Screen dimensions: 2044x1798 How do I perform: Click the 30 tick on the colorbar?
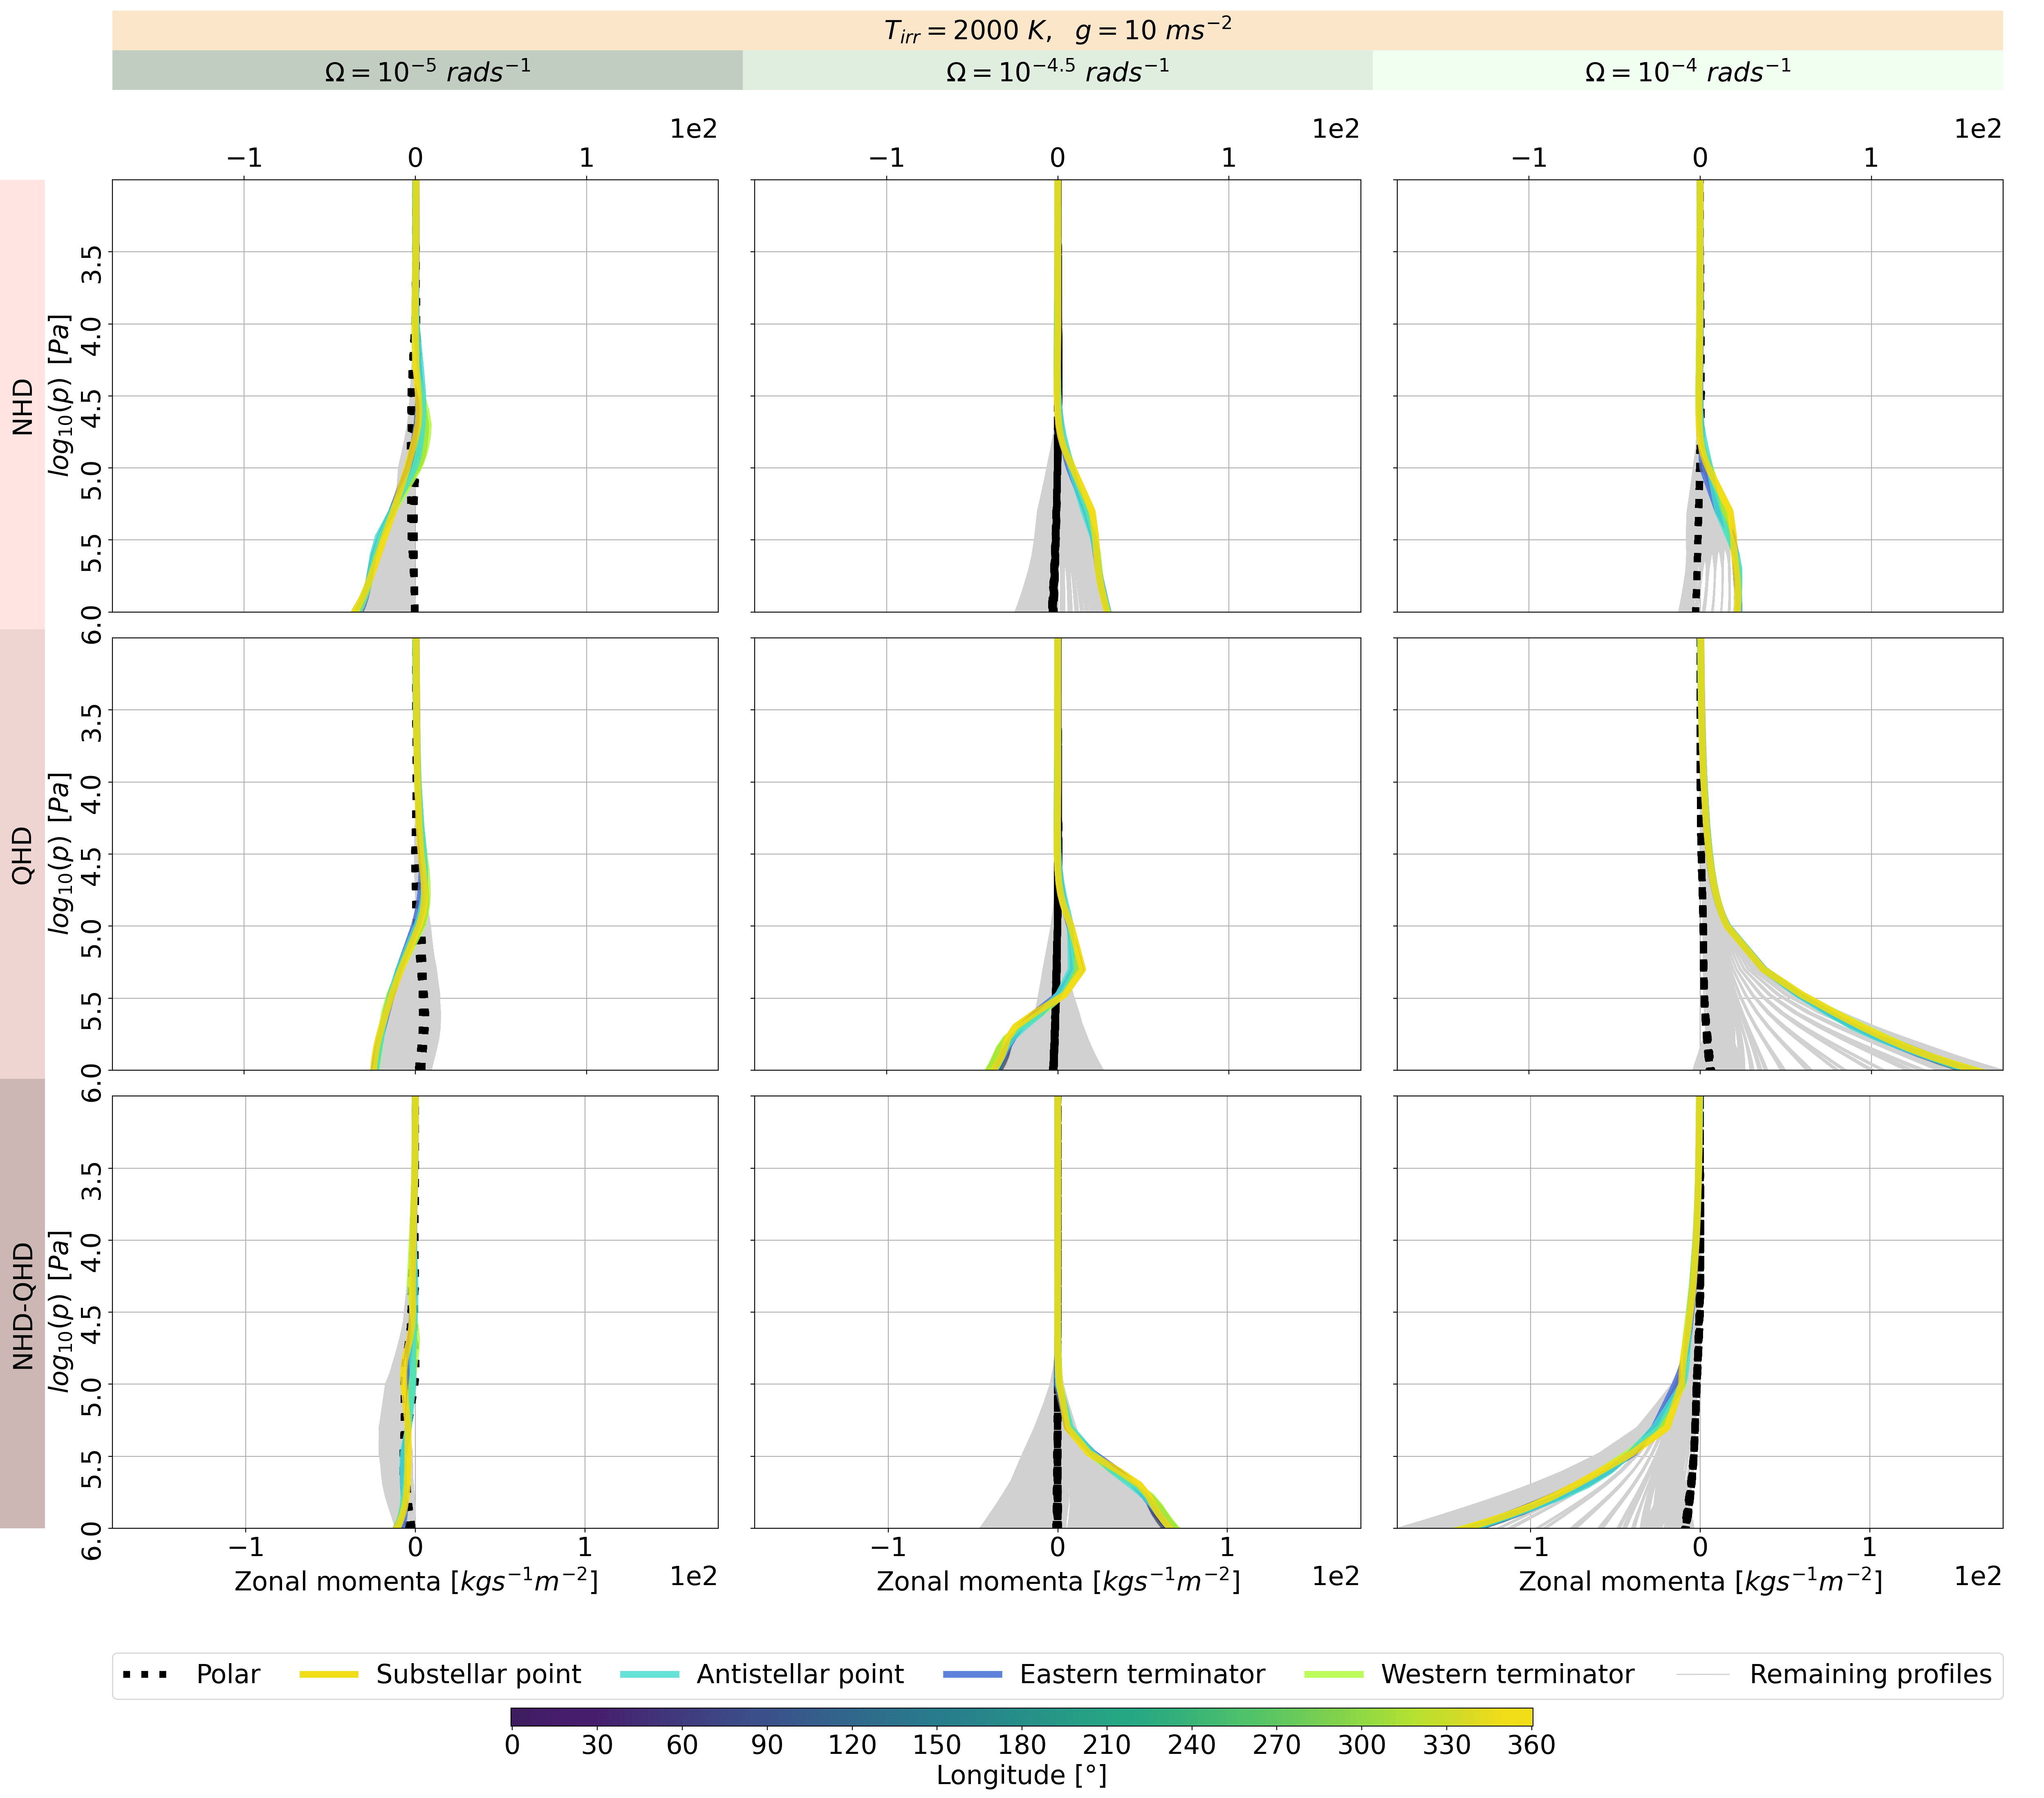tap(597, 1745)
